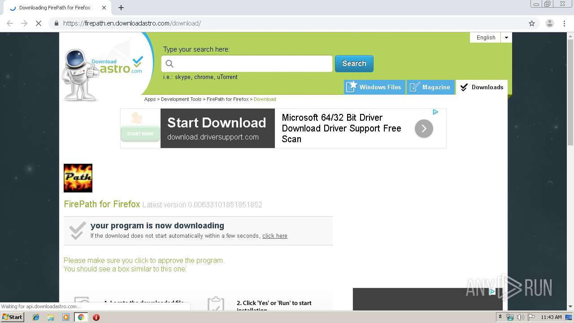This screenshot has height=323, width=574.
Task: Open Windows Explorer folder in taskbar
Action: [x=51, y=317]
